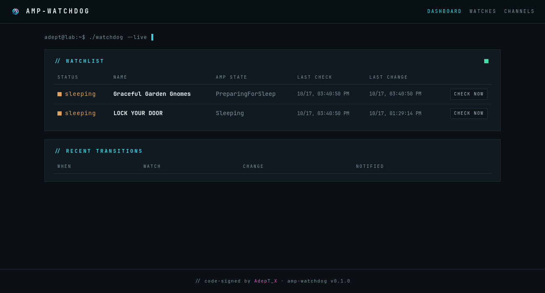This screenshot has width=545, height=293.
Task: Click the AMP STATE column header
Action: [x=231, y=77]
